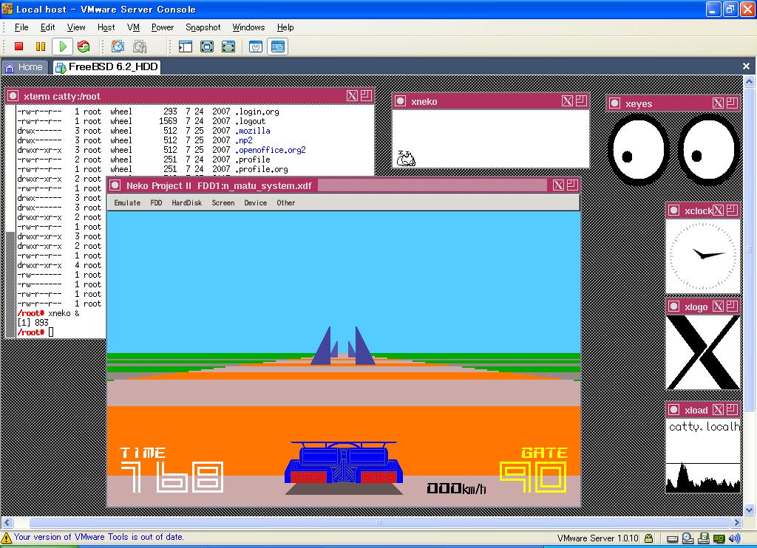Click the 'xneko &' command line in xterm
Screen dimensions: 757x548
click(x=64, y=313)
